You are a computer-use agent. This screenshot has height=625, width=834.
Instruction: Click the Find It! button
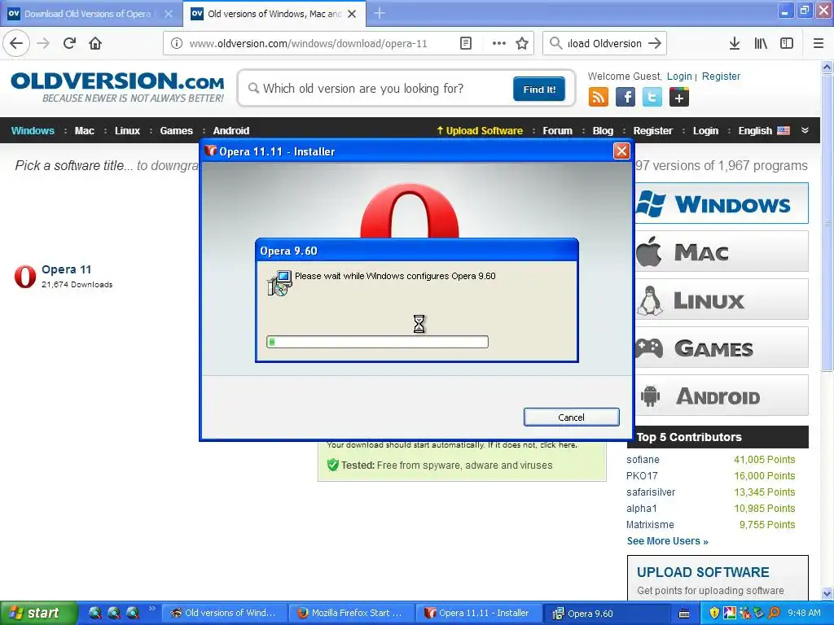[x=539, y=90]
